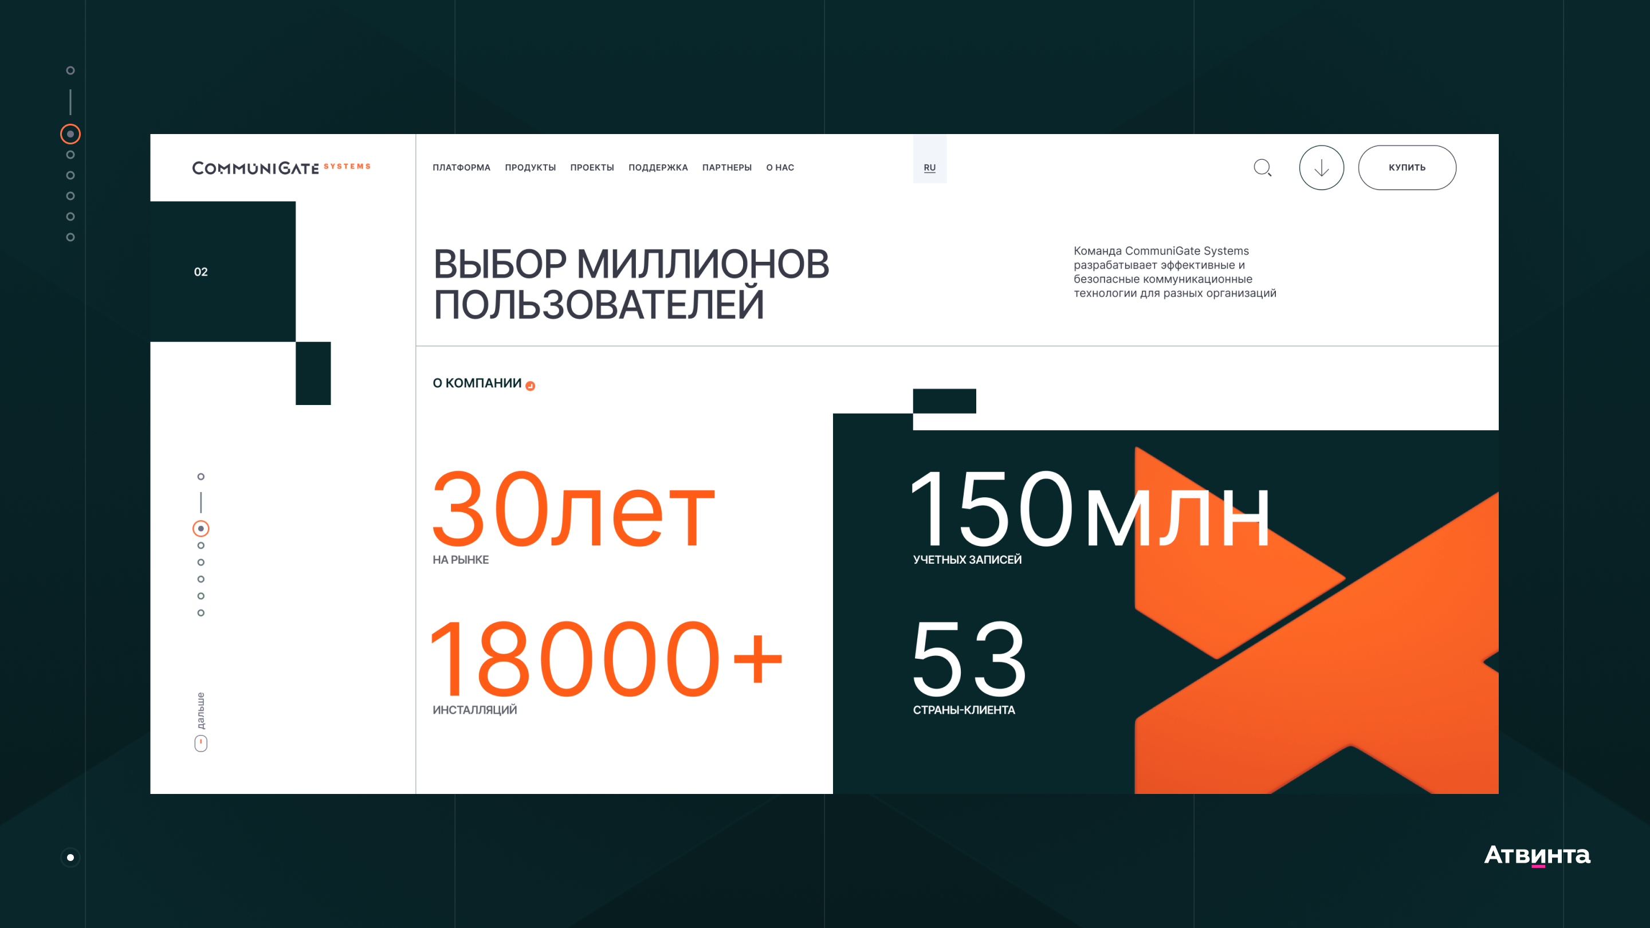Open the ПРОДУКТЫ menu
This screenshot has height=928, width=1650.
(x=530, y=168)
